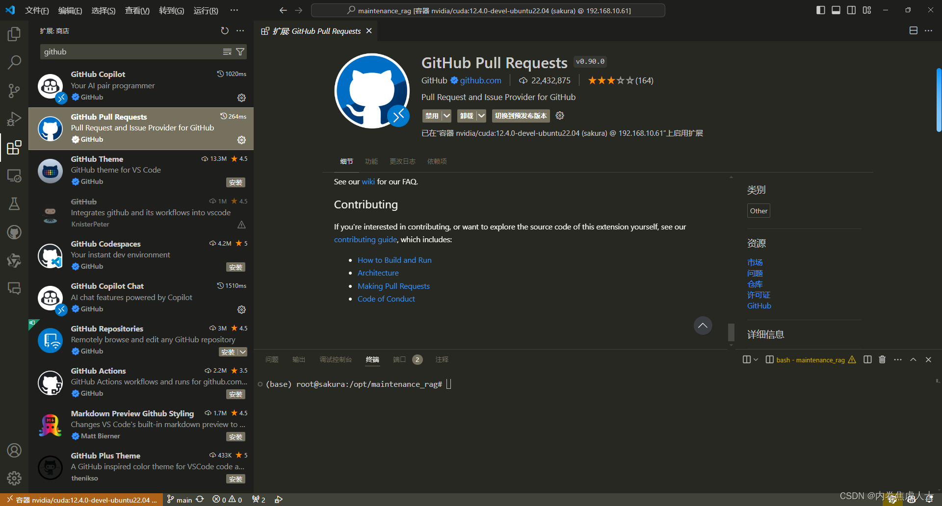Screen dimensions: 942x506
Task: Toggle panel visibility in title bar
Action: point(836,10)
